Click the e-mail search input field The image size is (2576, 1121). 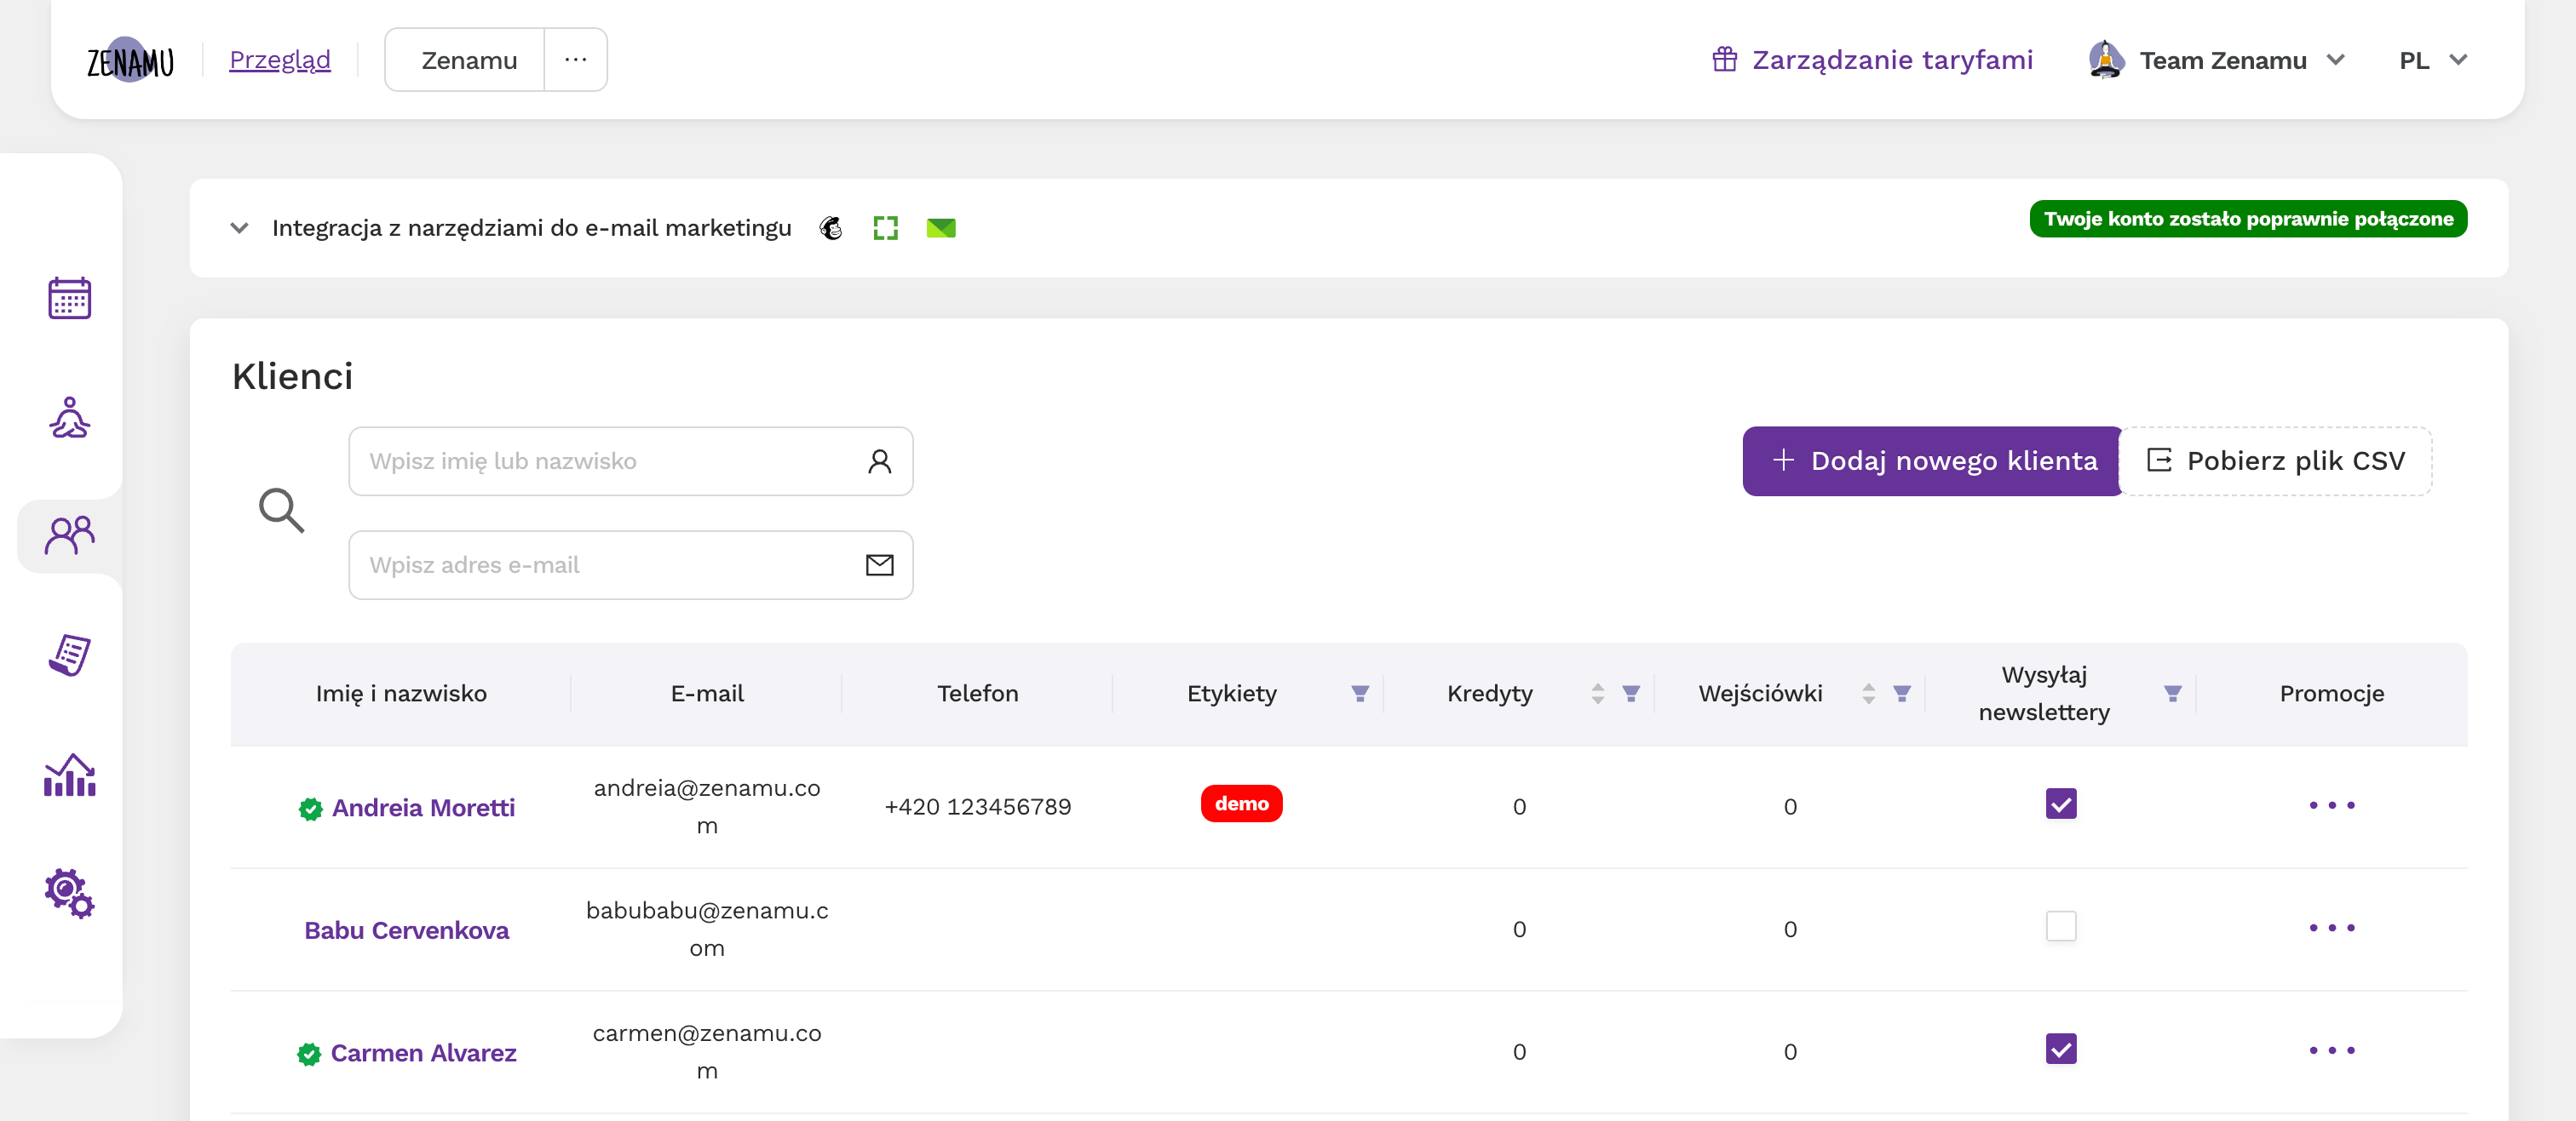[x=631, y=565]
